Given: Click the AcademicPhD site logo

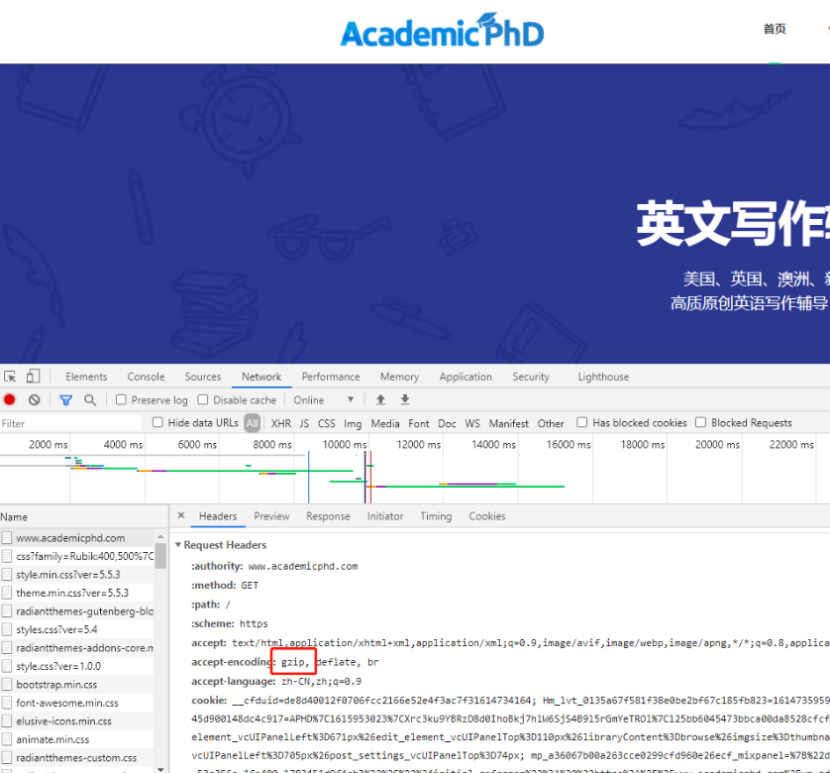Looking at the screenshot, I should [442, 31].
